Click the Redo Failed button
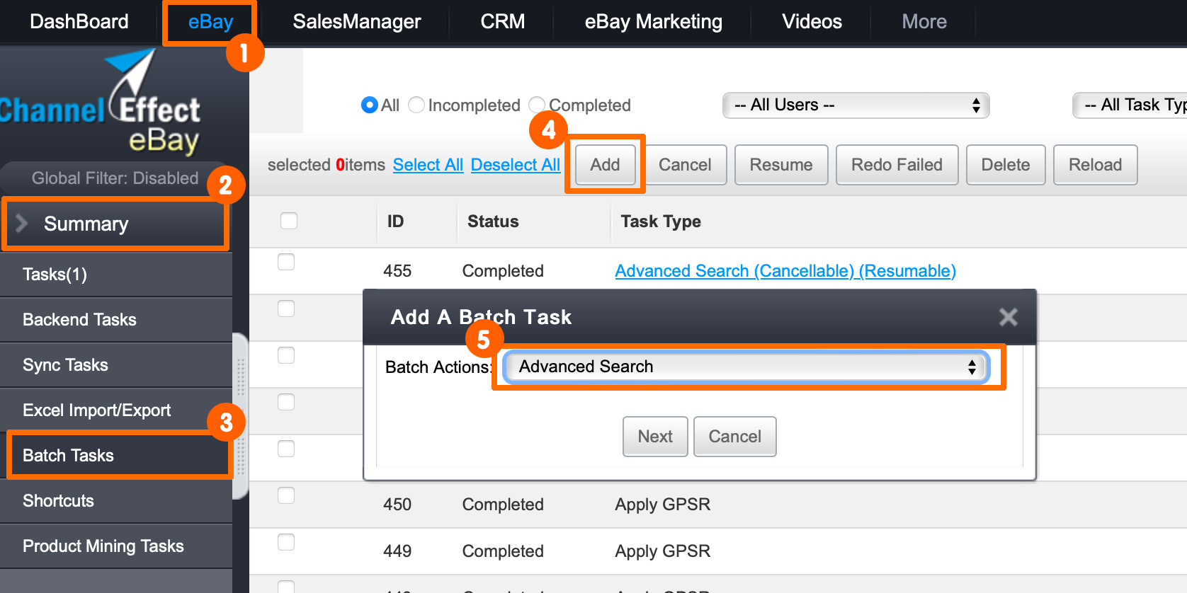 (x=897, y=165)
